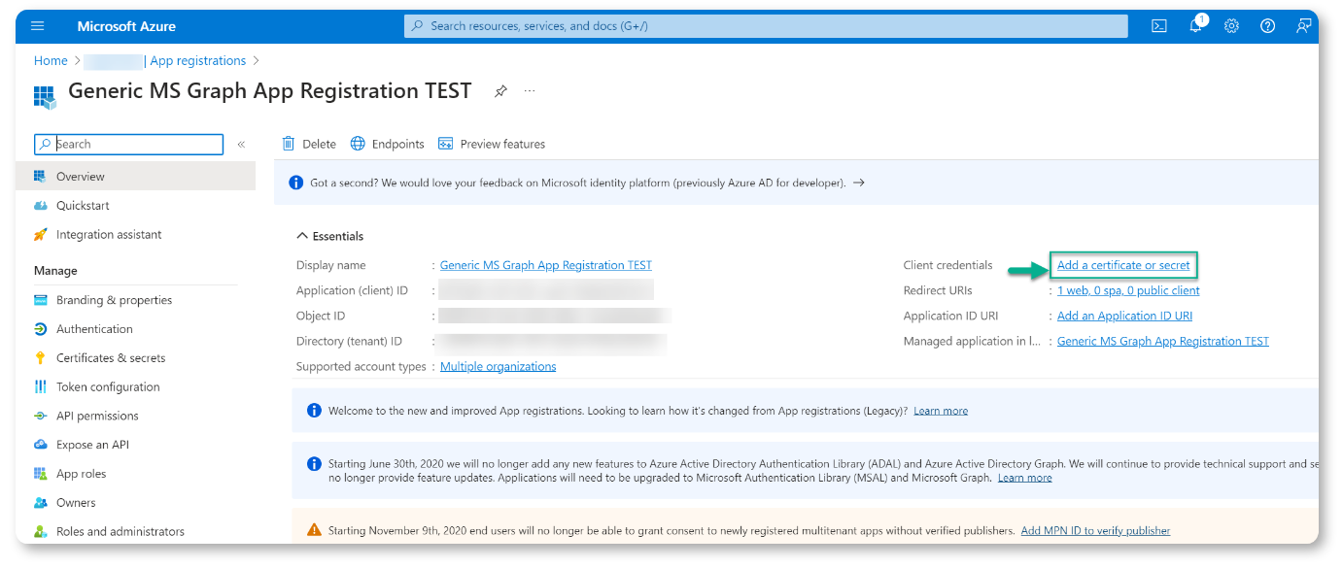This screenshot has height=568, width=1343.
Task: Click the Endpoints globe icon
Action: click(358, 144)
